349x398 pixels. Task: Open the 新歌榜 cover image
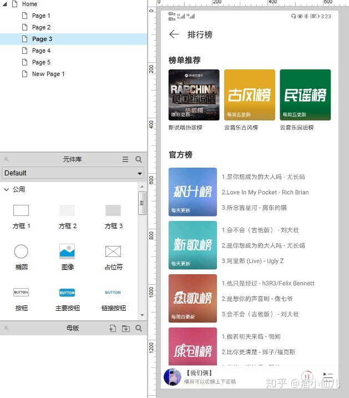click(193, 245)
